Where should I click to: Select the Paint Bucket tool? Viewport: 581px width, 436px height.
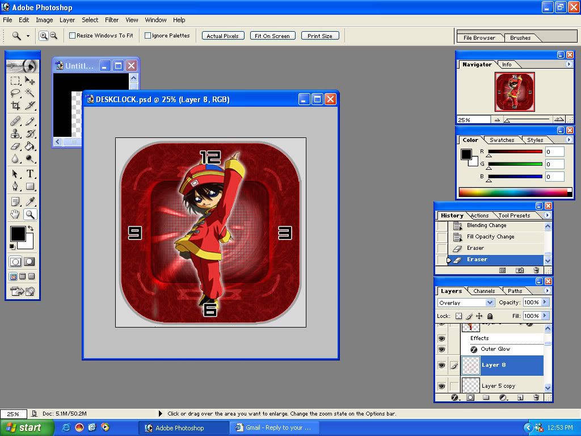30,146
